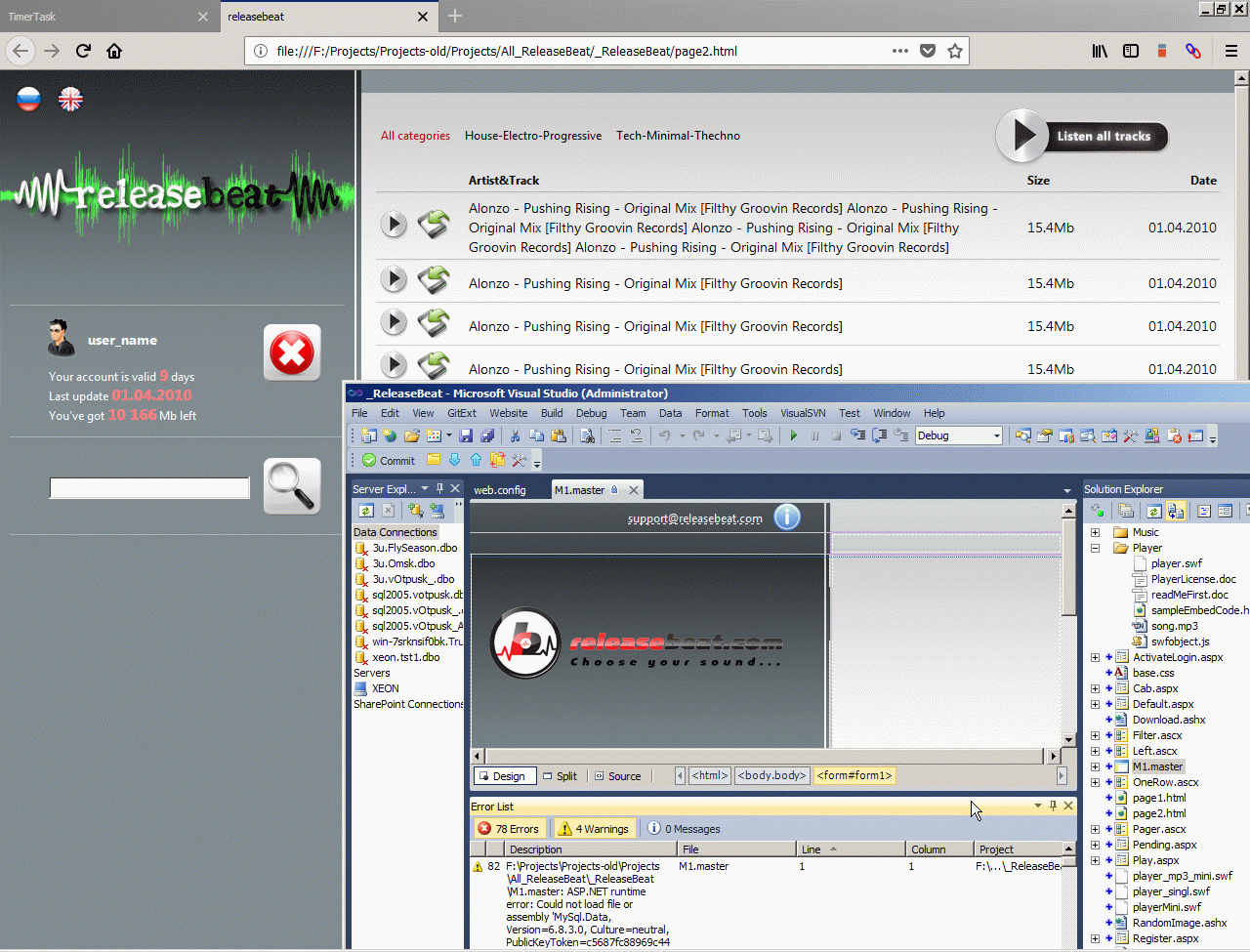The height and width of the screenshot is (952, 1250).
Task: Download the first Alonzo track in the list
Action: click(x=434, y=225)
